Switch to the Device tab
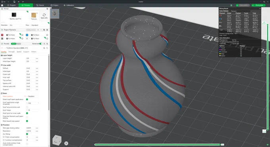 (40, 5)
